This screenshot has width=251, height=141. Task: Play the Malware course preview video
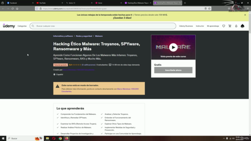[x=173, y=47]
